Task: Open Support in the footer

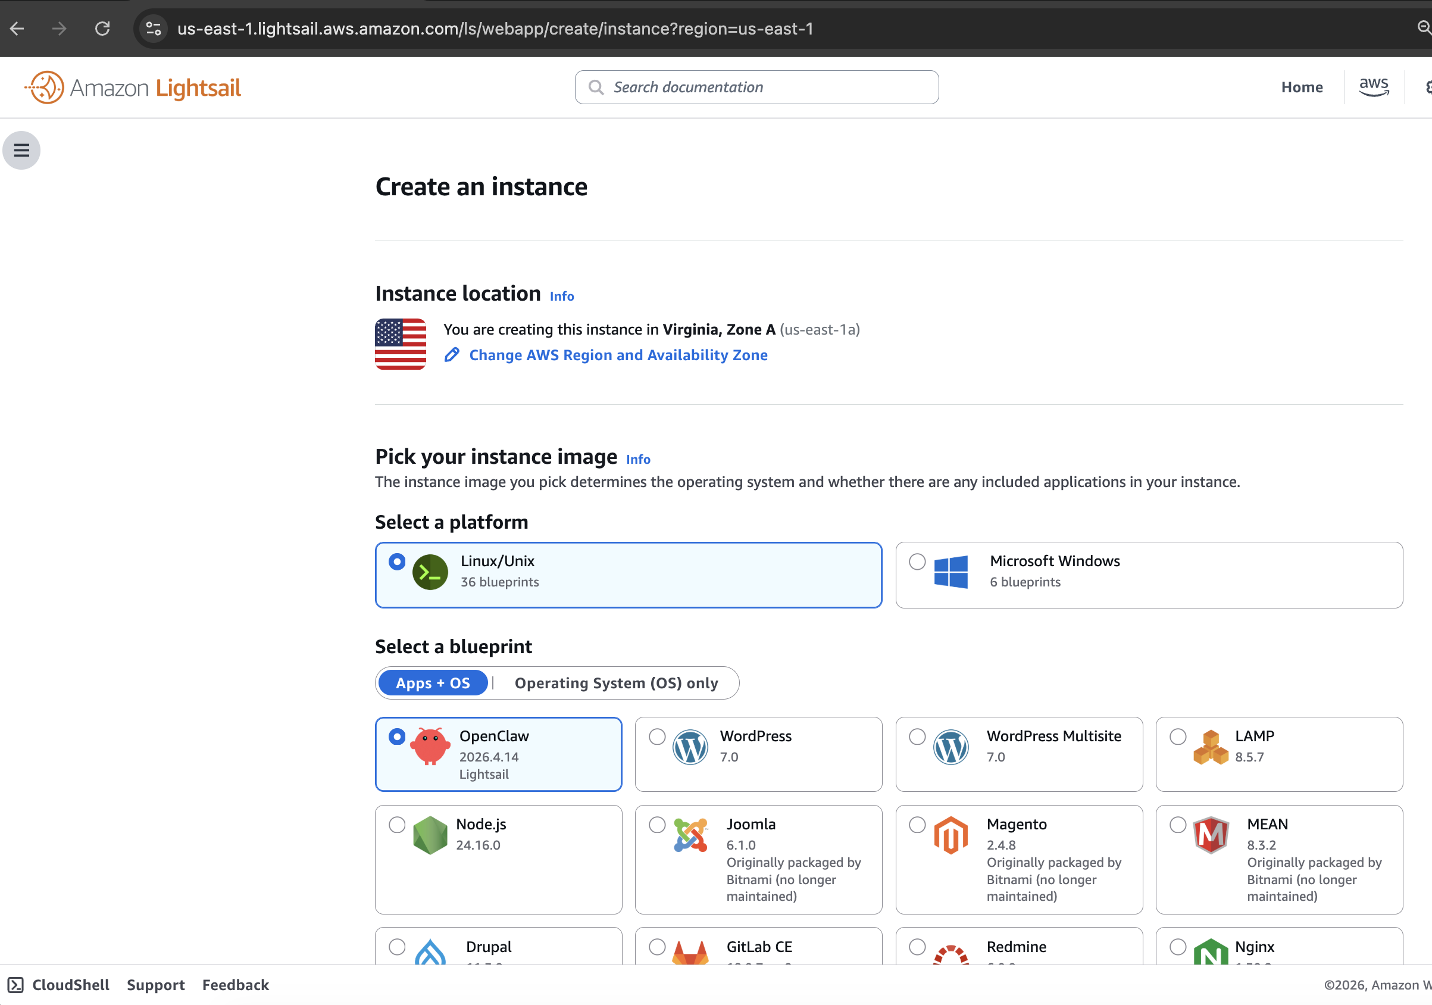Action: (156, 985)
